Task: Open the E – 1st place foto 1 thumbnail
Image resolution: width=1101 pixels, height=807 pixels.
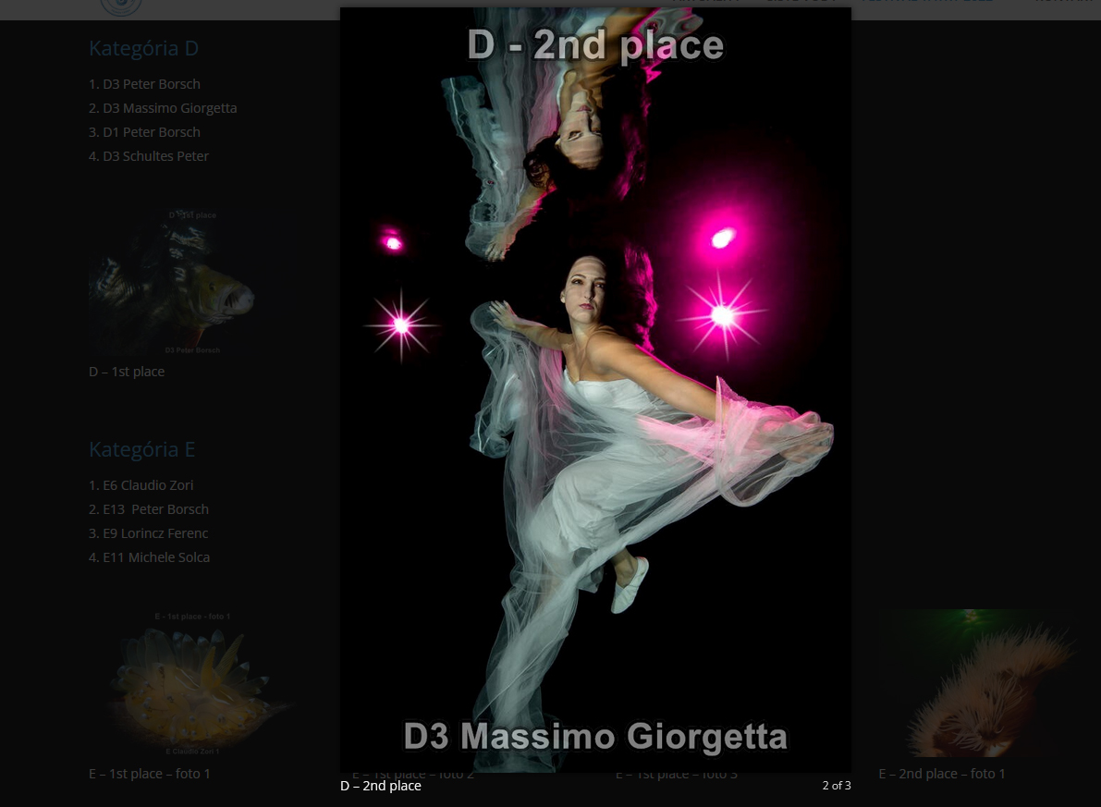Action: pyautogui.click(x=192, y=683)
